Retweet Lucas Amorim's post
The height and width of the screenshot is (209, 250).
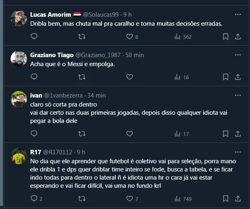click(82, 37)
